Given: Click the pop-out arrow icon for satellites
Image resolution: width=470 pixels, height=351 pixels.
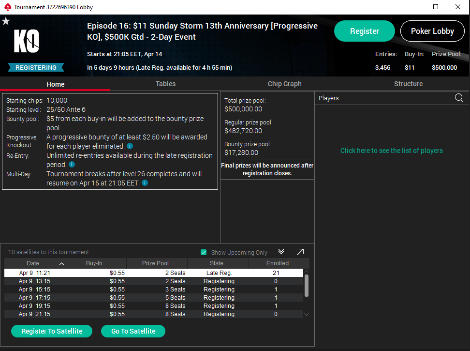Looking at the screenshot, I should click(x=300, y=252).
